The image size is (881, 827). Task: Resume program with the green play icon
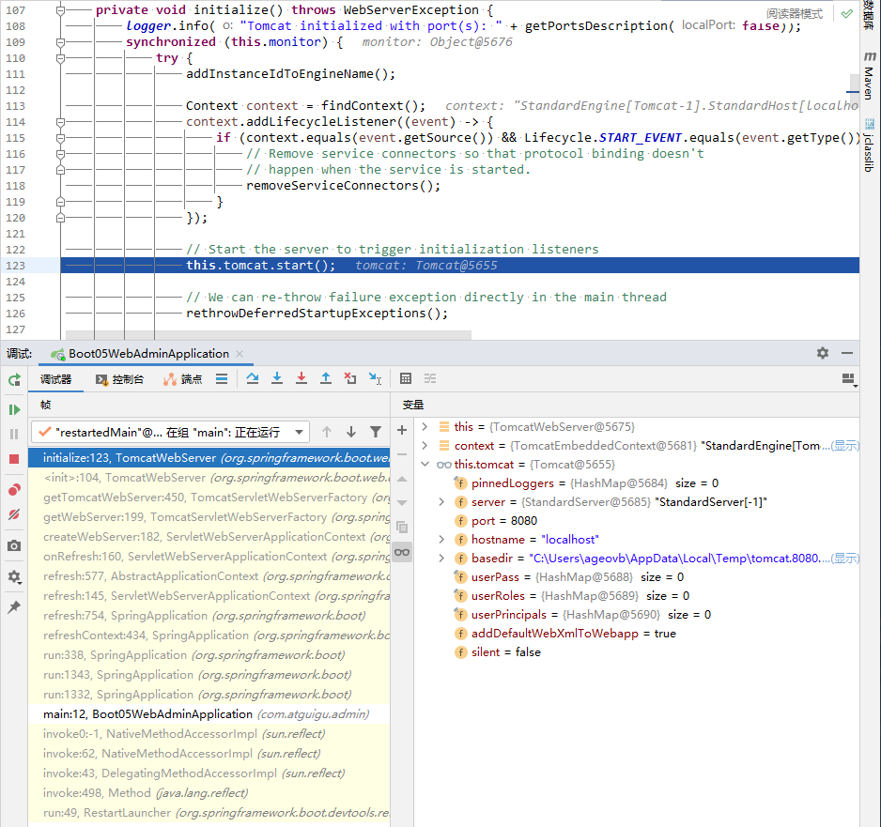[x=14, y=410]
